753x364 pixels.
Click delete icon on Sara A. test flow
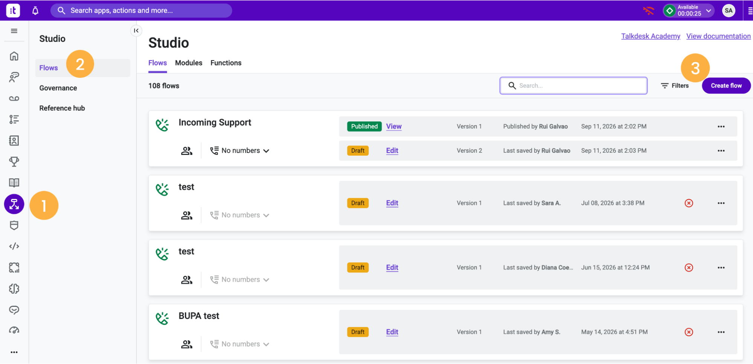coord(689,203)
